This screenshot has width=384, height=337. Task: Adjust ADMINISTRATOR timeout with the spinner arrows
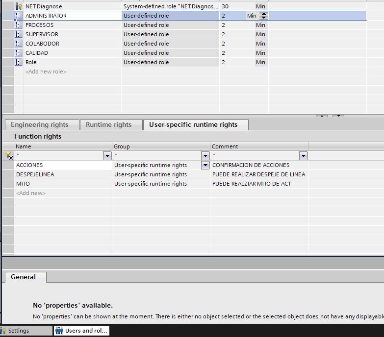point(264,16)
